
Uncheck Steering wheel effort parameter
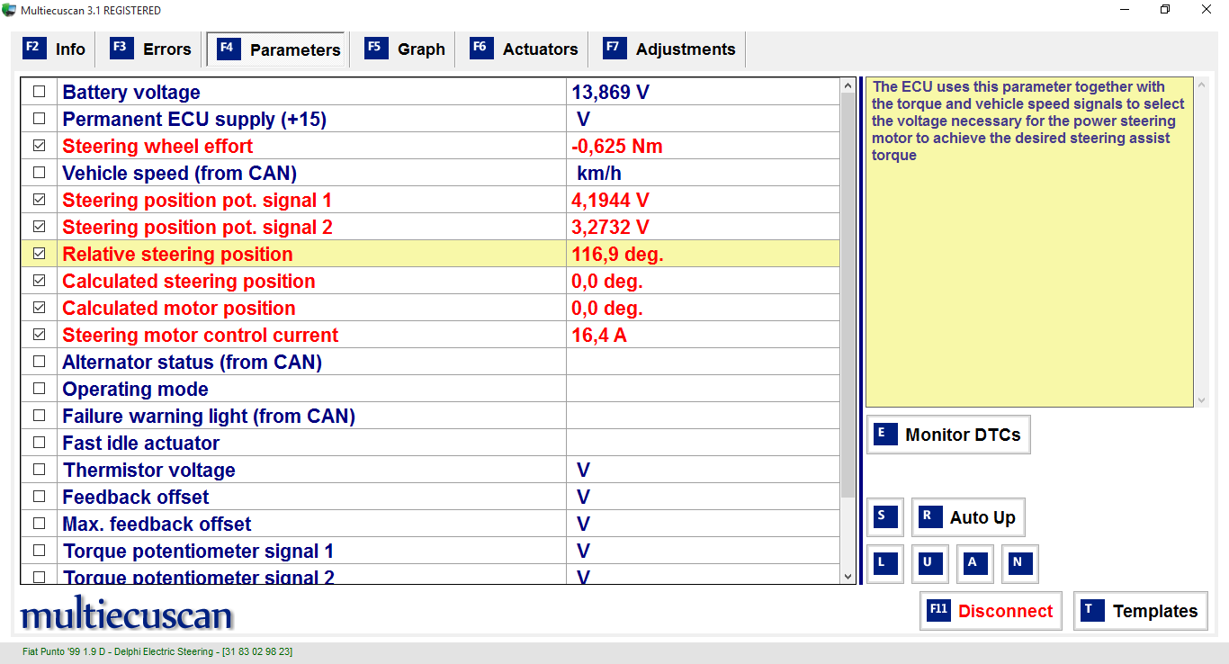tap(39, 146)
